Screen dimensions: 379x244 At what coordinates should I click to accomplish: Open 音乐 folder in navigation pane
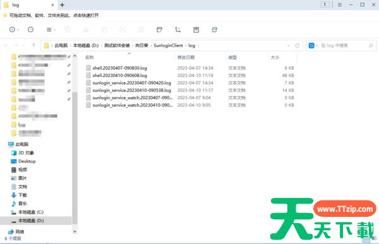[23, 204]
